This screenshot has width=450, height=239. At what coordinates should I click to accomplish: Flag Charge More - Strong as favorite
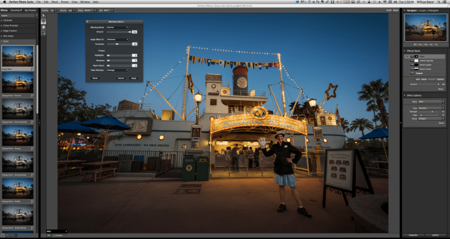(x=32, y=149)
